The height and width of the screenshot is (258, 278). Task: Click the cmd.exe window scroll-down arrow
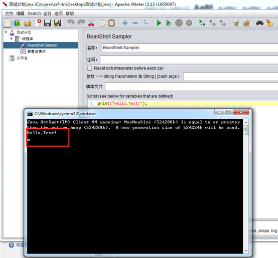coord(246,251)
